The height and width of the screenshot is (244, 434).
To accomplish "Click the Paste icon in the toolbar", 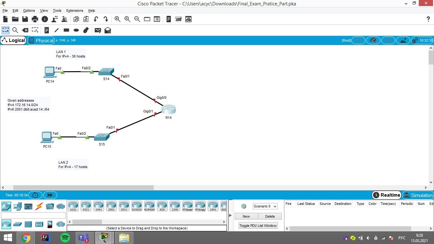I will pos(86,19).
